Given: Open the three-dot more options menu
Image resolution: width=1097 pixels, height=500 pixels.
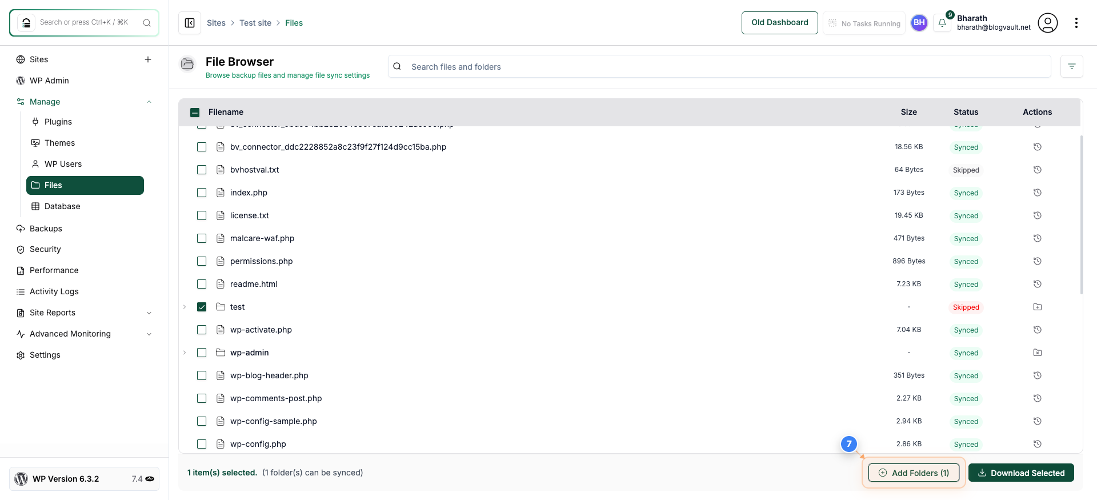Looking at the screenshot, I should point(1076,23).
